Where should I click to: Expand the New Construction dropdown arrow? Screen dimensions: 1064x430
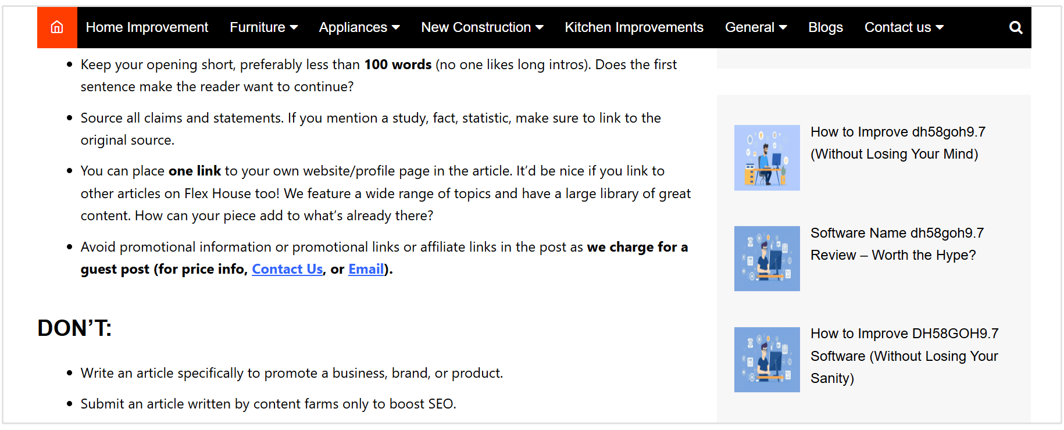pyautogui.click(x=540, y=27)
